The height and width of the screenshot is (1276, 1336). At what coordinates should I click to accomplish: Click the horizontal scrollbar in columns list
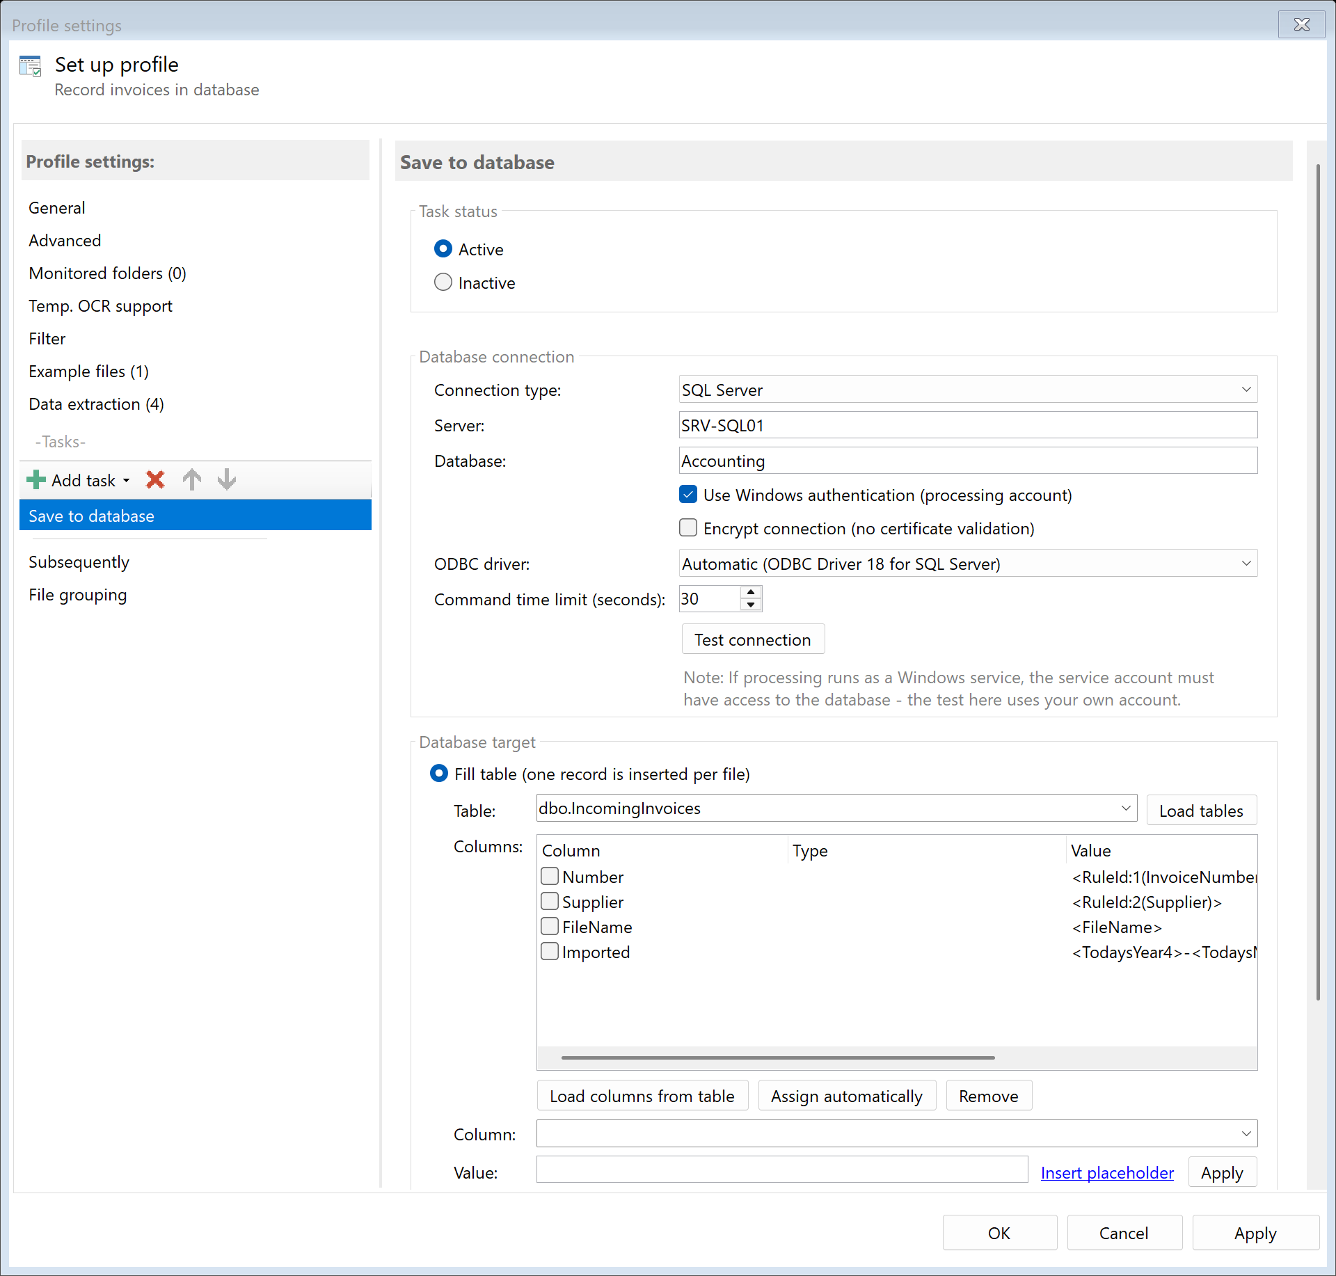coord(778,1058)
